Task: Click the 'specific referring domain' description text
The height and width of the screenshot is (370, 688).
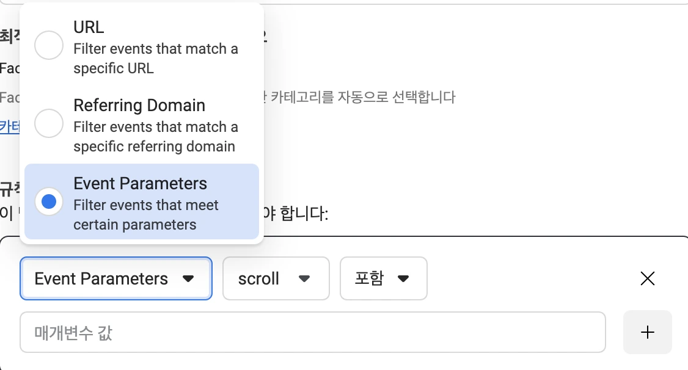Action: pos(154,147)
